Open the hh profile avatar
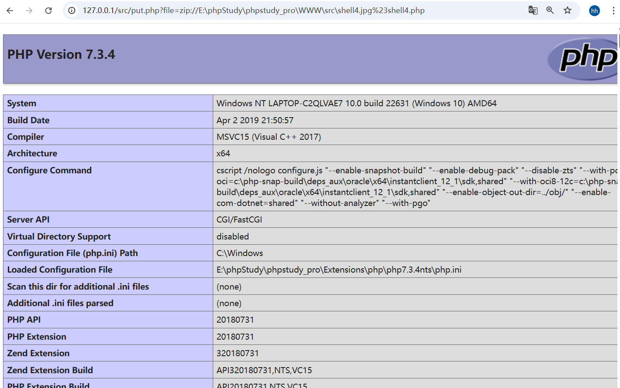Screen dimensions: 620x388 (x=594, y=10)
